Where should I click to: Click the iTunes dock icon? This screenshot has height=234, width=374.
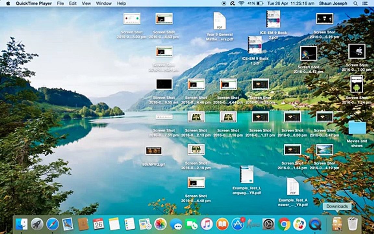(x=207, y=224)
